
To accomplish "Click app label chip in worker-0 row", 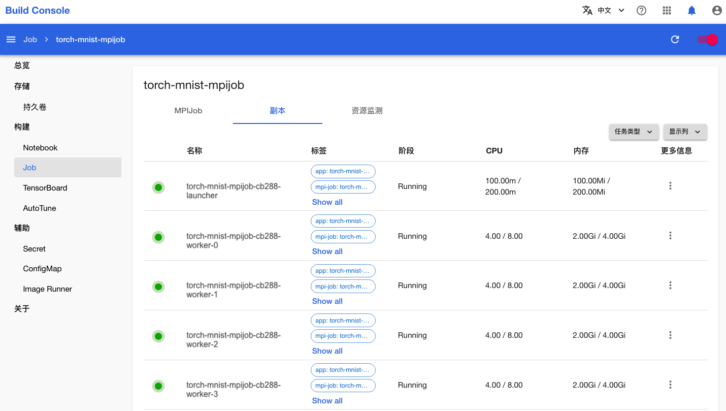I will point(343,221).
